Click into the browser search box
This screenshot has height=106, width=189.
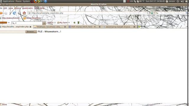[x=171, y=13]
